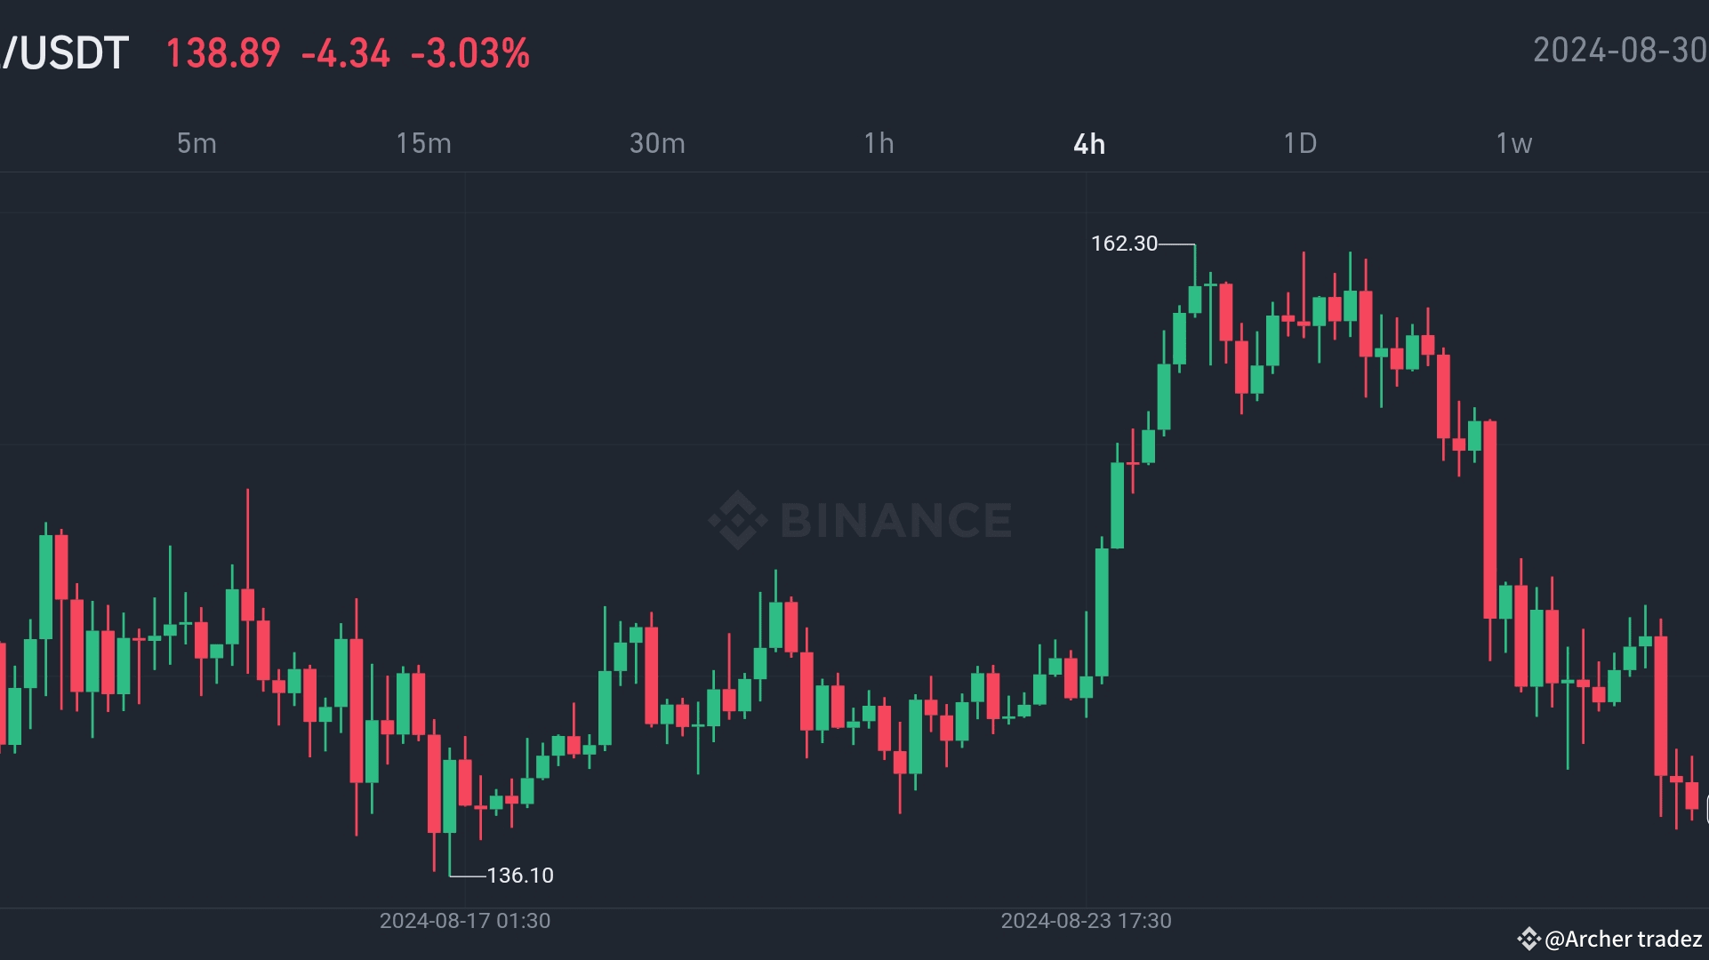The image size is (1709, 960).
Task: Click the 2024-08-17 01:30 axis label
Action: click(x=464, y=921)
